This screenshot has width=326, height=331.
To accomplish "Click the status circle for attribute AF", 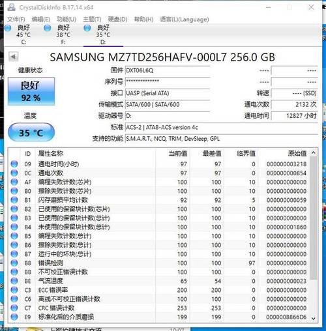I will click(x=14, y=182).
